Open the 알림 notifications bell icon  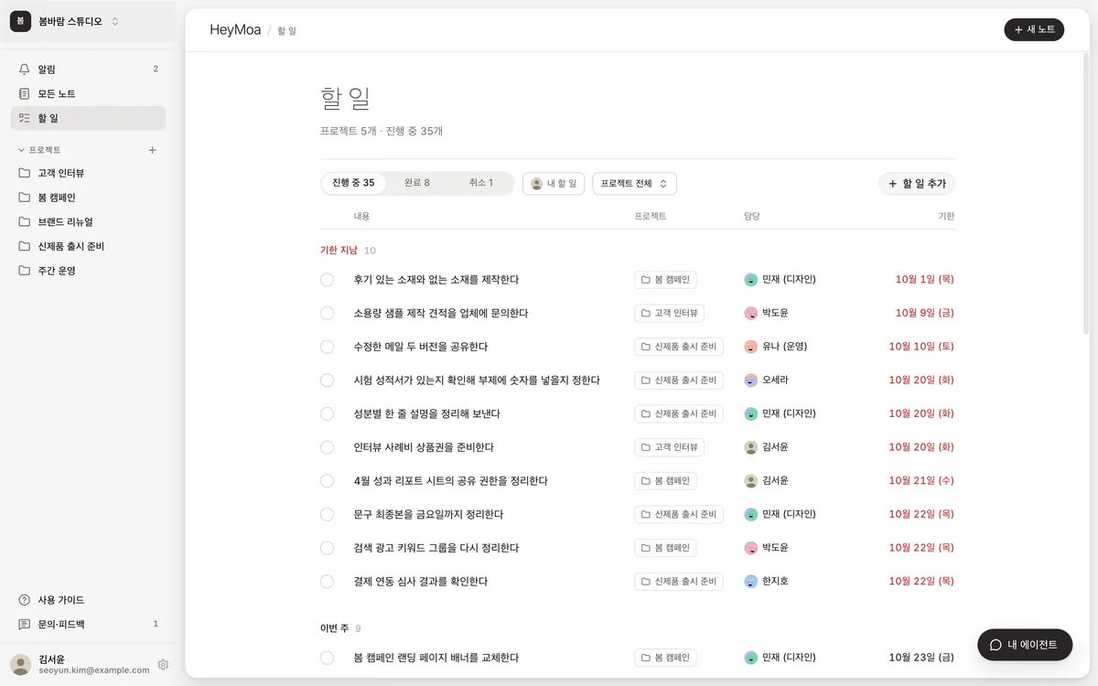[x=25, y=70]
